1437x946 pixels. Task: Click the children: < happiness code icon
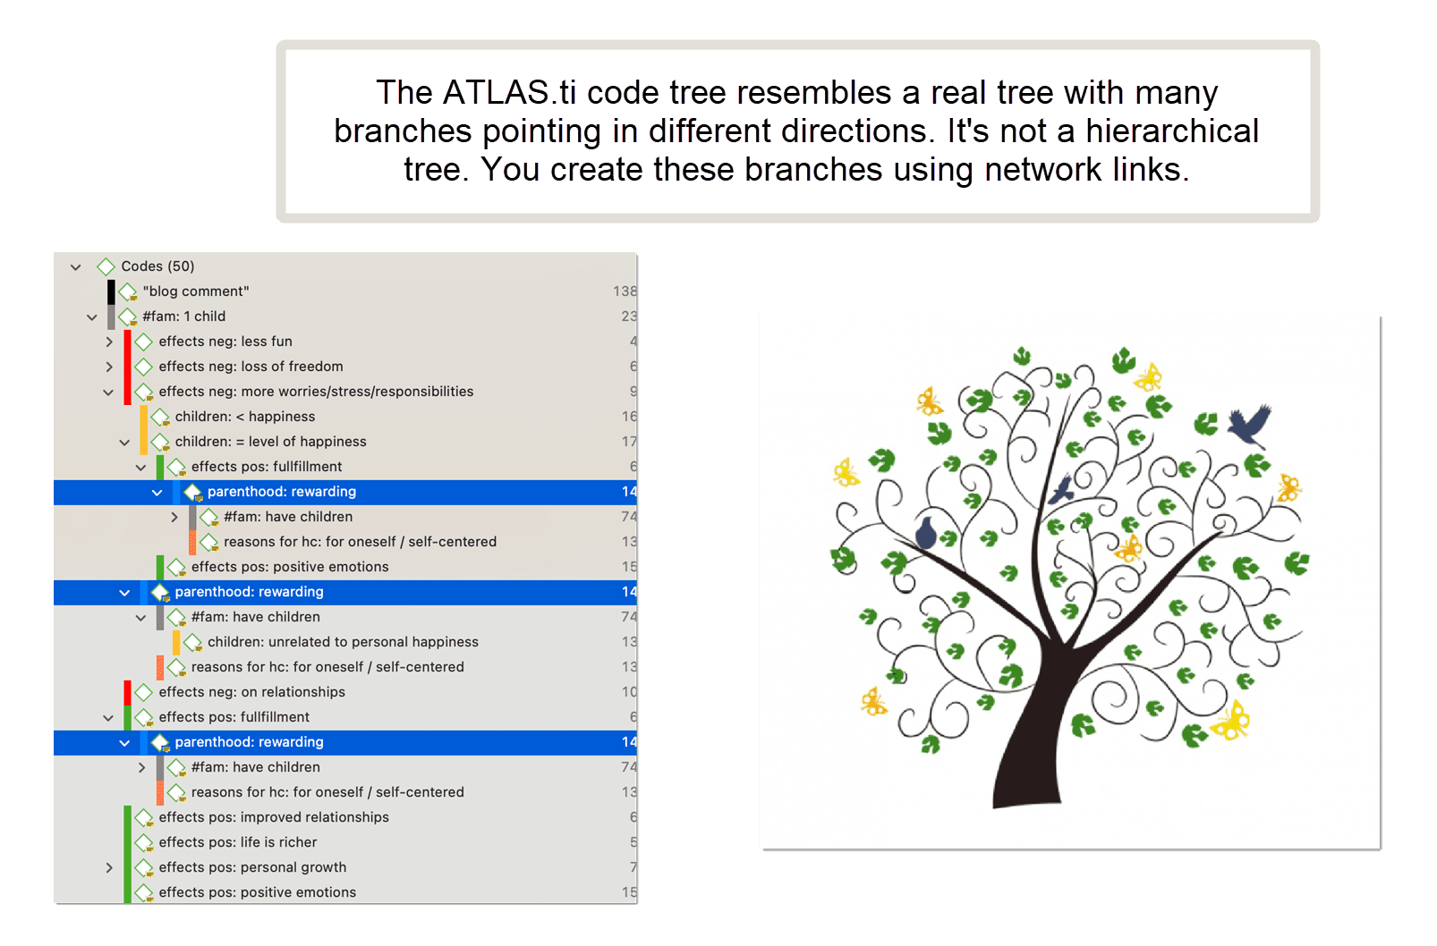point(160,417)
